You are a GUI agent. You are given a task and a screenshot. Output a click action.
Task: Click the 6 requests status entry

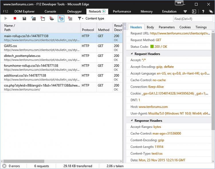pyautogui.click(x=42, y=166)
